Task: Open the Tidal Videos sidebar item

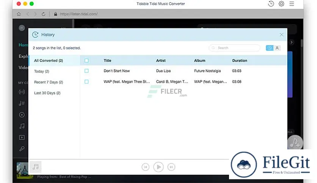Action: pyautogui.click(x=24, y=68)
